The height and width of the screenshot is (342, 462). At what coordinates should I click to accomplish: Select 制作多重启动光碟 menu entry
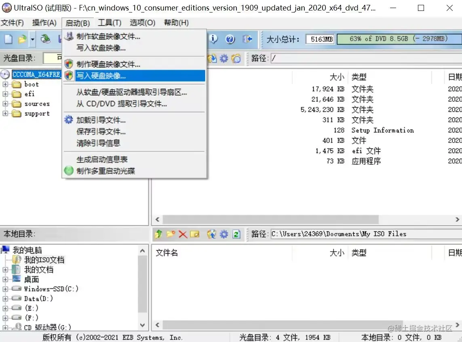tap(134, 171)
